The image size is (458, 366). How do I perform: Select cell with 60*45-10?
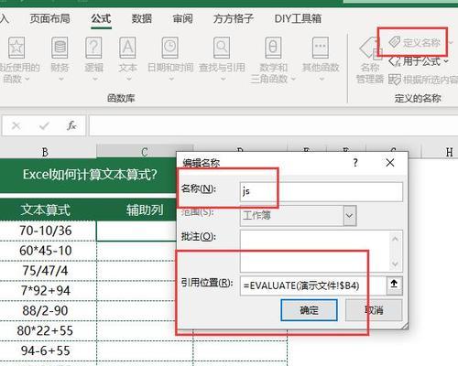click(45, 251)
